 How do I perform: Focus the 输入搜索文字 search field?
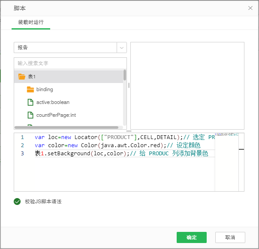pyautogui.click(x=70, y=63)
